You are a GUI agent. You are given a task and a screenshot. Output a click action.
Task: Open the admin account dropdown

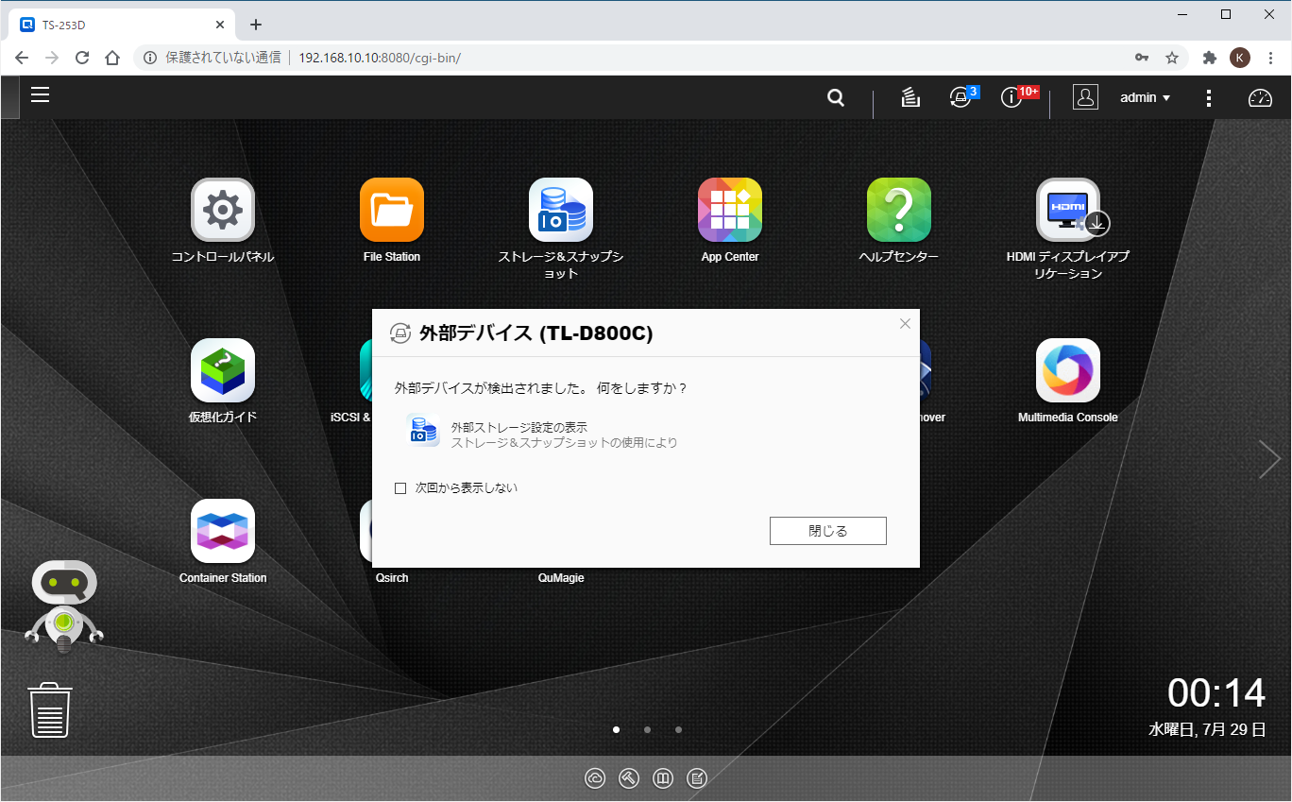click(1144, 97)
